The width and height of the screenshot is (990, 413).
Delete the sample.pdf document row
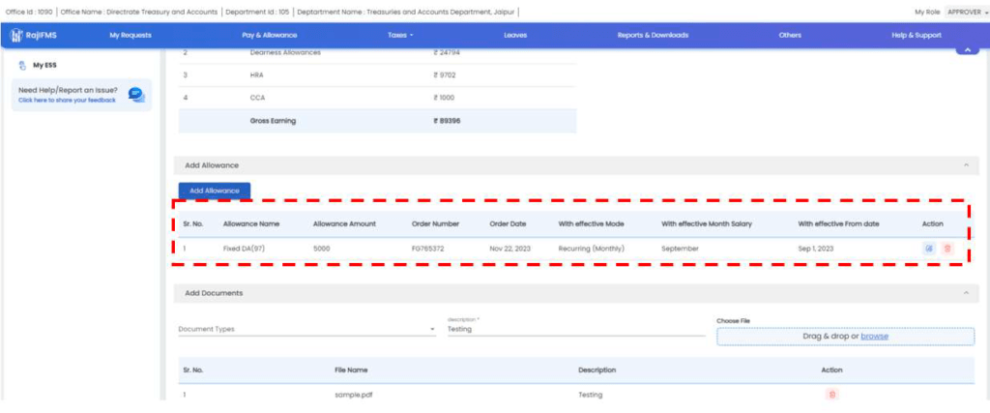pos(831,395)
